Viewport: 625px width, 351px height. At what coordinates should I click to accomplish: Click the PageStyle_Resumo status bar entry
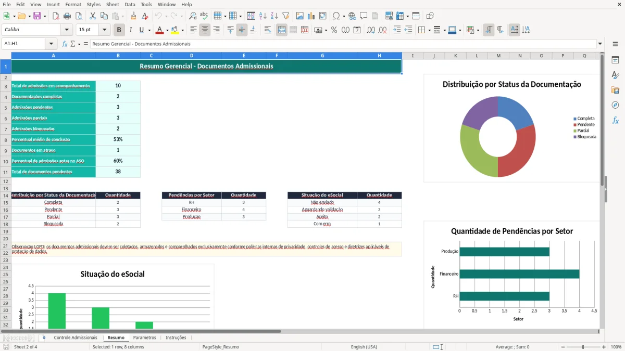pyautogui.click(x=221, y=347)
